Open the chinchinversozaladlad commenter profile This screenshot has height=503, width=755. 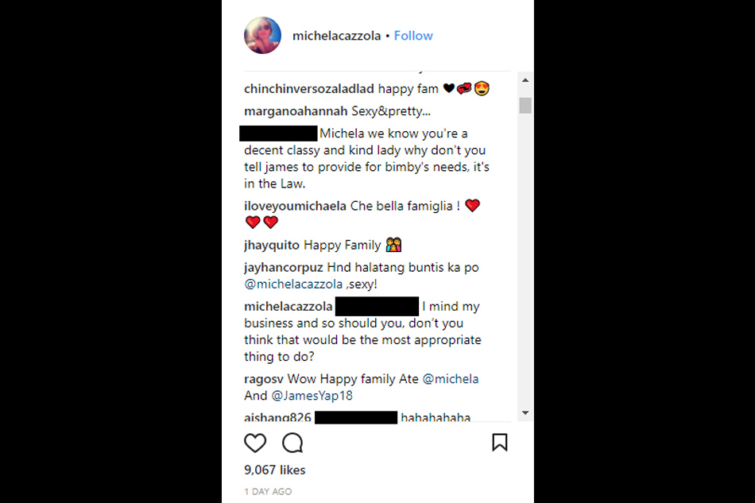click(308, 89)
